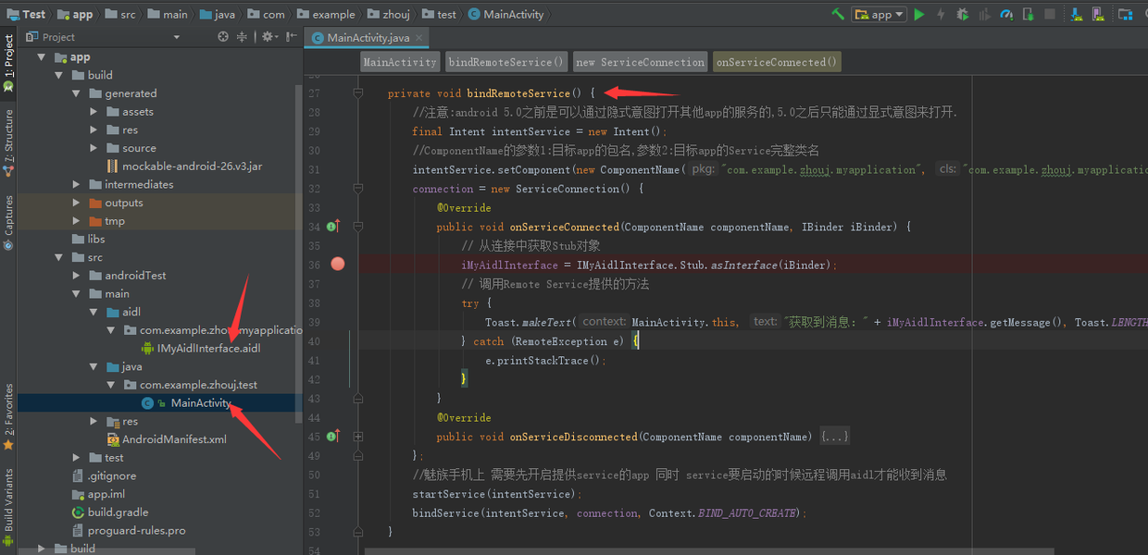Image resolution: width=1148 pixels, height=555 pixels.
Task: Open the app run configuration dropdown
Action: (x=879, y=14)
